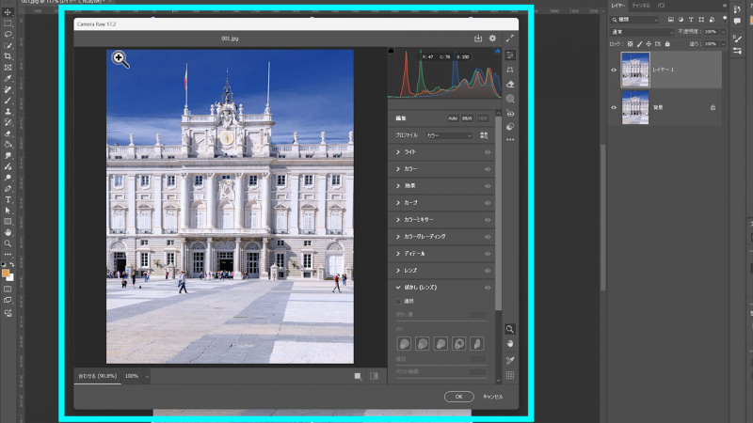
Task: Click the before/after split view icon
Action: tap(374, 376)
